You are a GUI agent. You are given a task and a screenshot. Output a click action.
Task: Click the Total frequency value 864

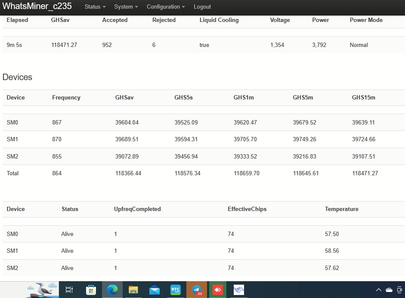[x=57, y=174]
